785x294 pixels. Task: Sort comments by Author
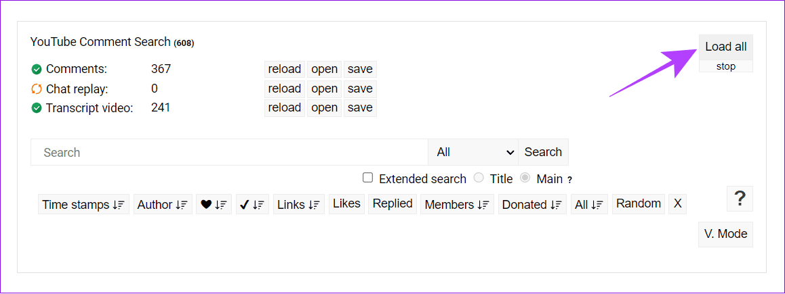point(163,204)
